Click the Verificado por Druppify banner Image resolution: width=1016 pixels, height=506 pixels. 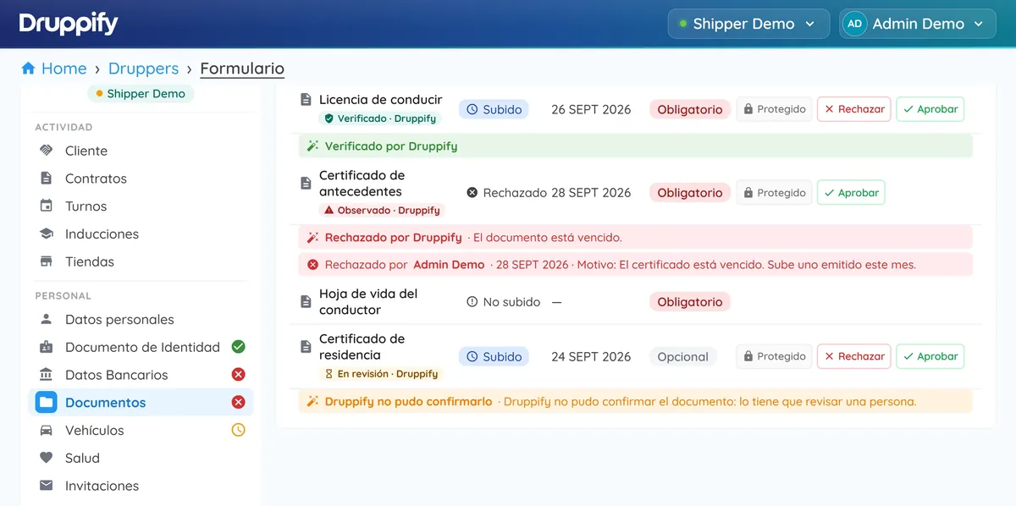point(635,146)
